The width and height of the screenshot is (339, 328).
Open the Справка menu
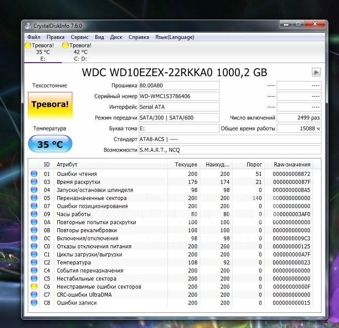pos(138,37)
